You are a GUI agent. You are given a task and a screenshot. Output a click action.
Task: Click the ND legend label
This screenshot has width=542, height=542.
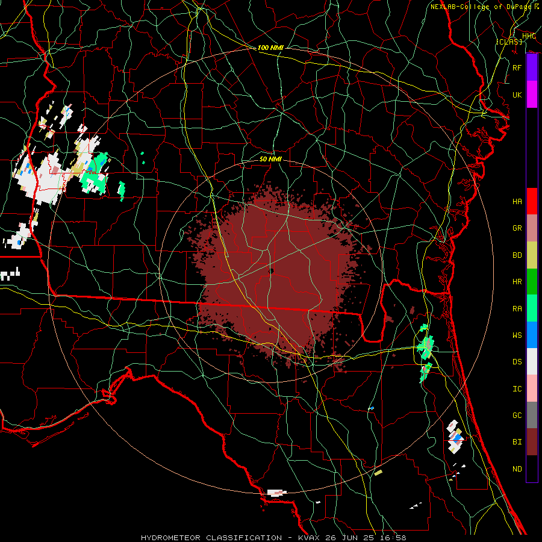click(x=517, y=469)
